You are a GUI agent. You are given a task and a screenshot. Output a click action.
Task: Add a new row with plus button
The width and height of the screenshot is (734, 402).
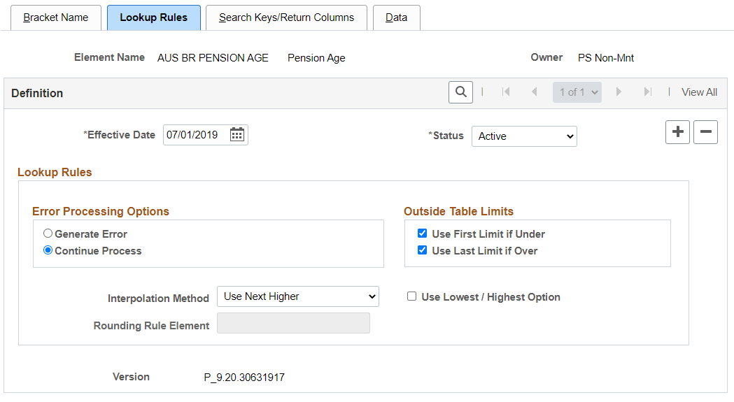677,132
